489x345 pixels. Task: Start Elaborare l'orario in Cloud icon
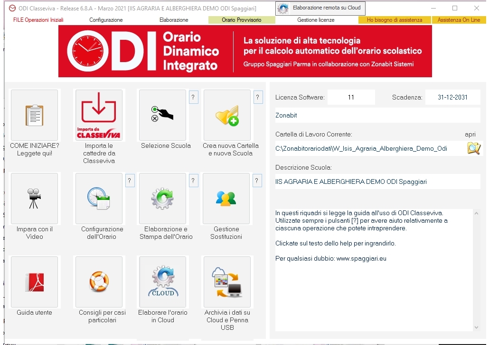(162, 282)
